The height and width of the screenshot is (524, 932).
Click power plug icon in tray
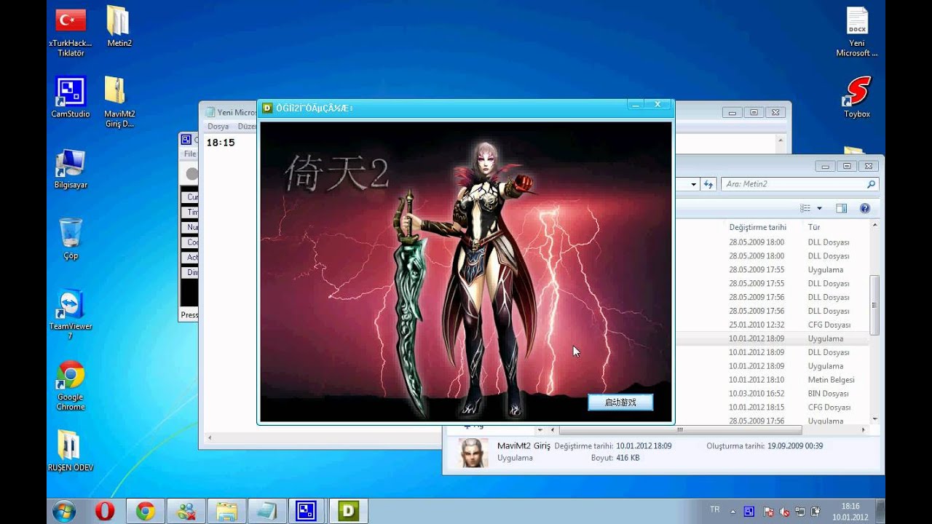point(815,512)
